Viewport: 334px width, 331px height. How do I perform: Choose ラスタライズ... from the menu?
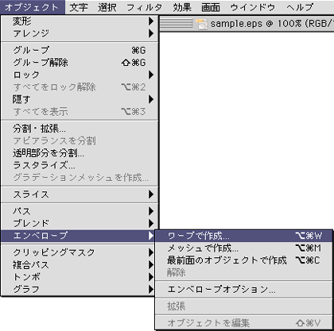coord(80,165)
